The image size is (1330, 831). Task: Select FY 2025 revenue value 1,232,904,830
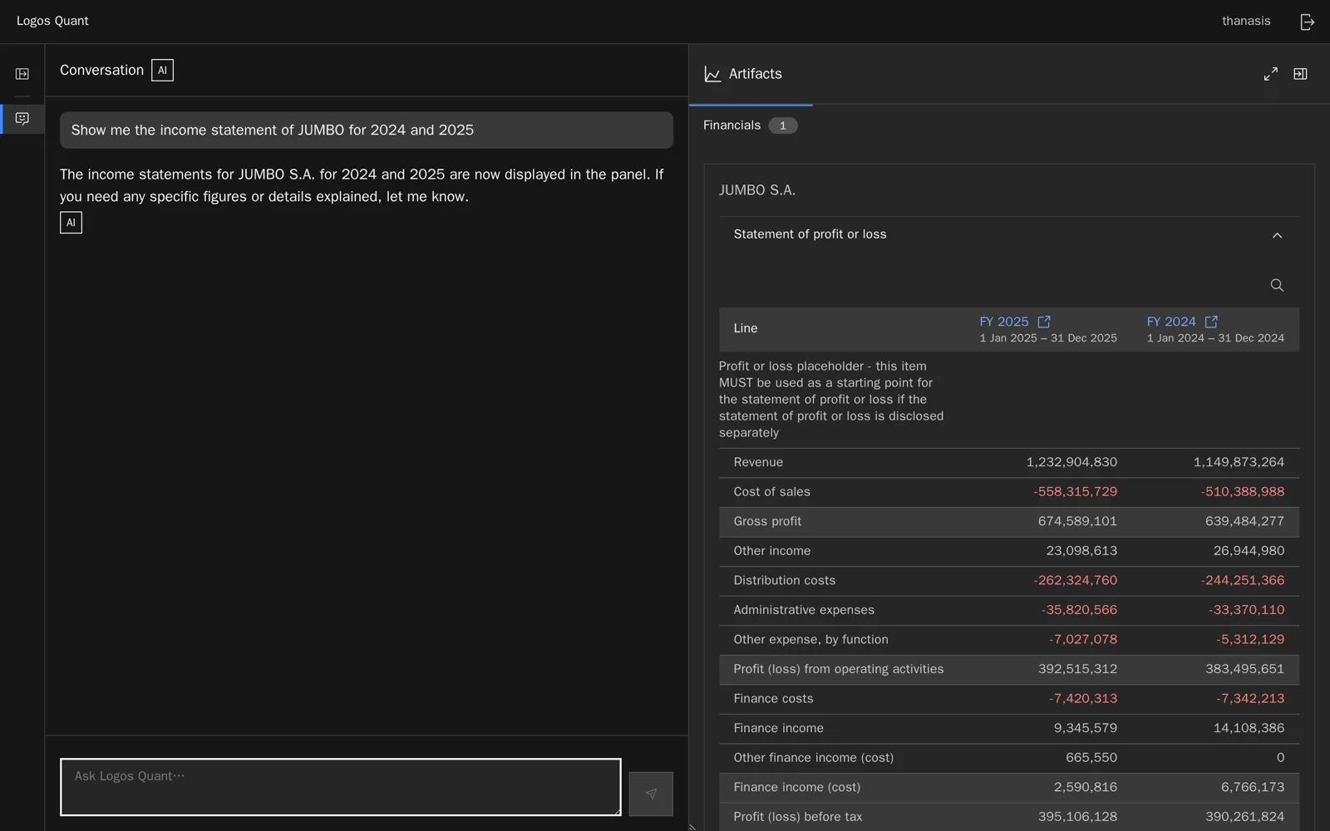(x=1071, y=463)
